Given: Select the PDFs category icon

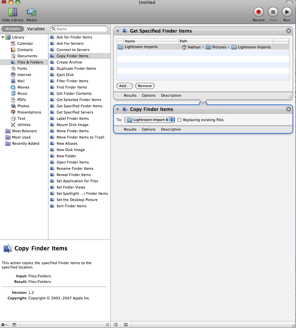Looking at the screenshot, I should (x=13, y=100).
